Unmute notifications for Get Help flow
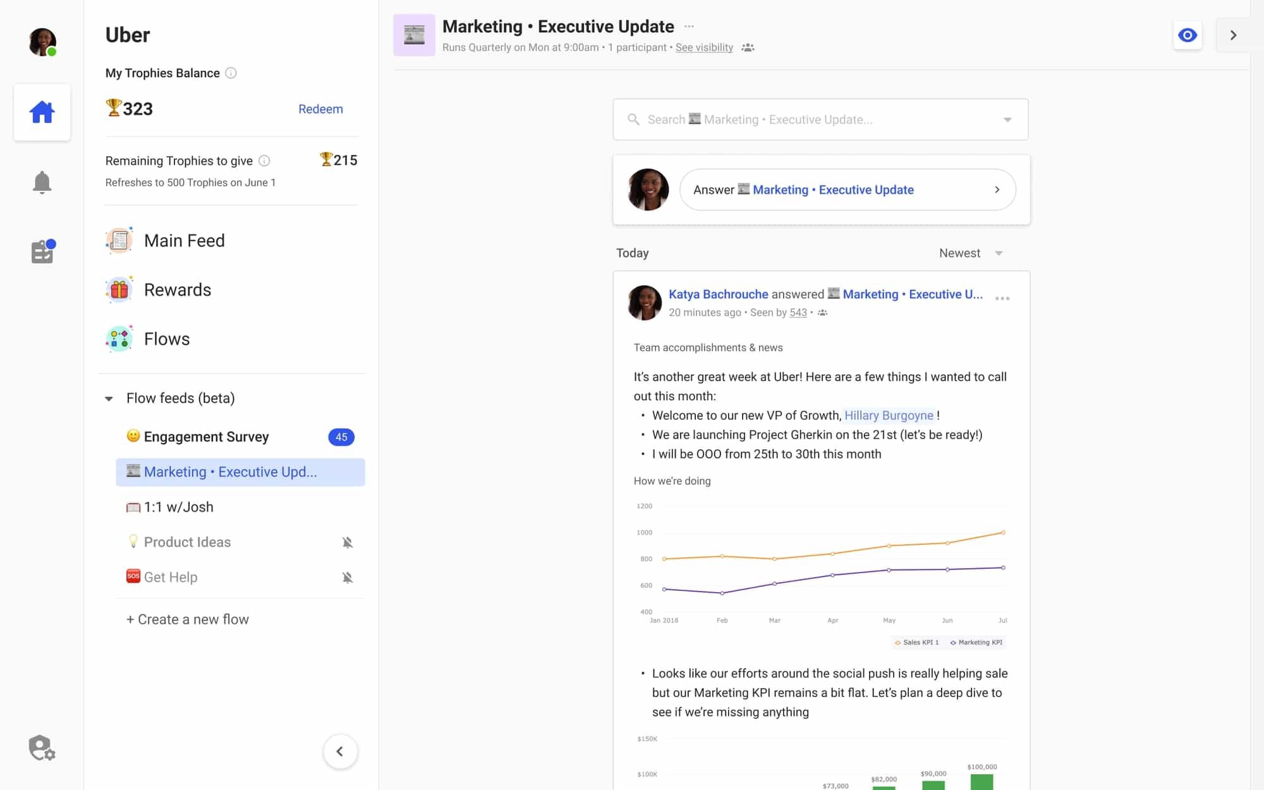This screenshot has width=1264, height=790. point(348,577)
